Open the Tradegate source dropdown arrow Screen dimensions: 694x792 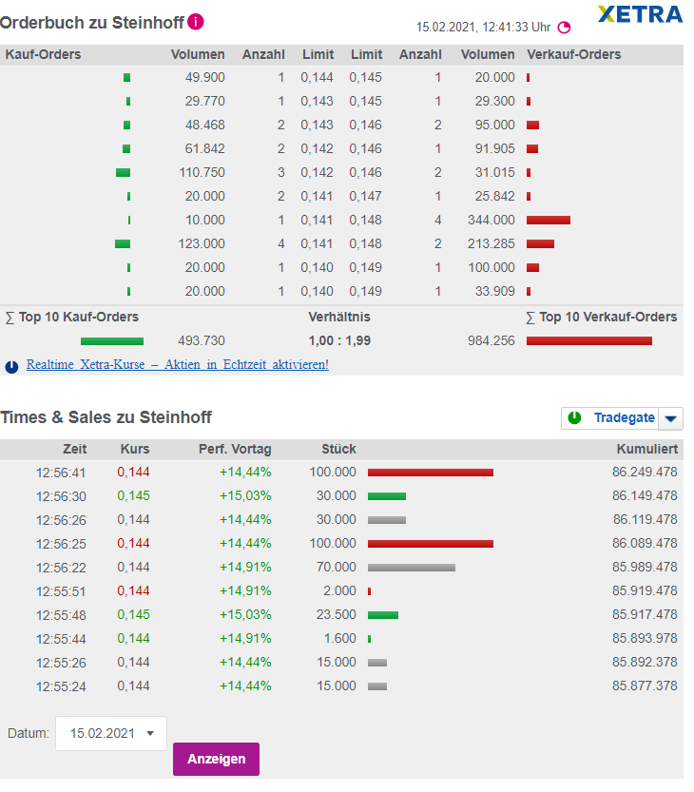click(672, 418)
